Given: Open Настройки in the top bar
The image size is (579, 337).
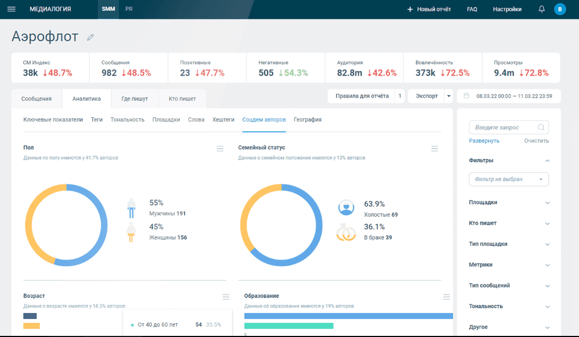Looking at the screenshot, I should [507, 9].
